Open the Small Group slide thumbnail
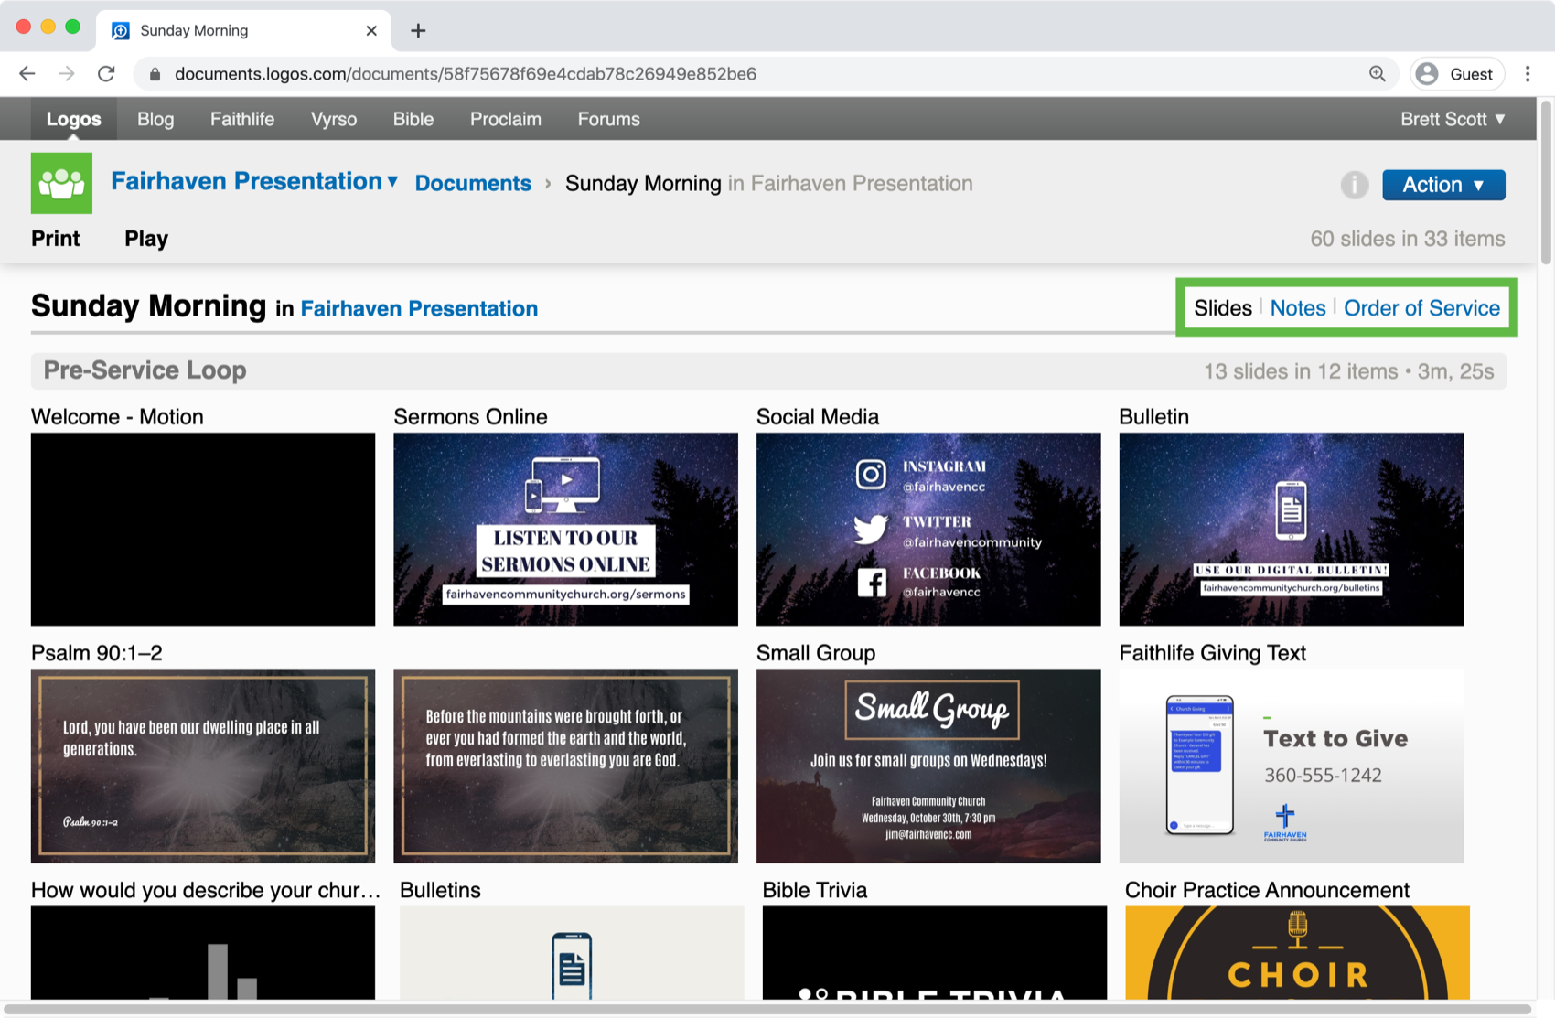The width and height of the screenshot is (1555, 1018). point(928,766)
